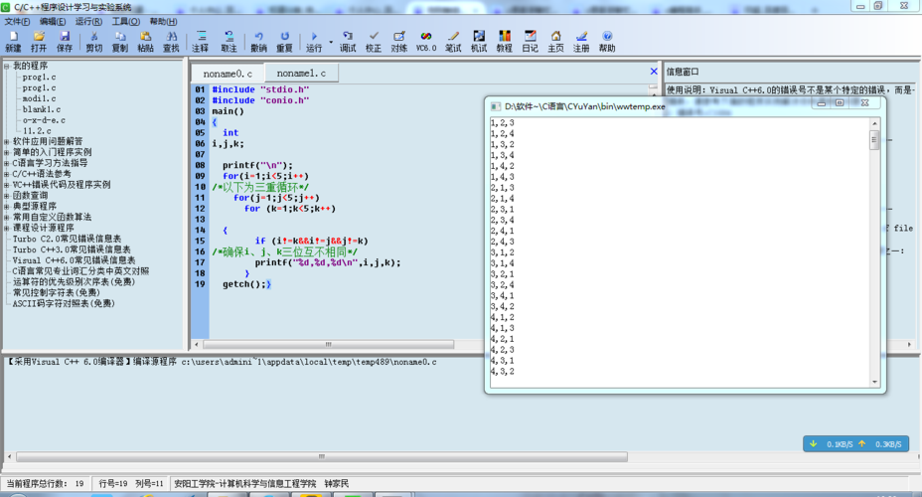922x497 pixels.
Task: Expand the 常用自定义函数算法 node
Action: coord(7,217)
